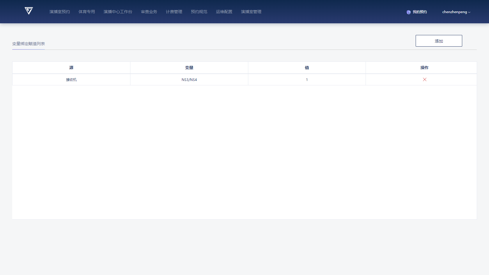Click the value 1 cell in the table

tap(307, 80)
